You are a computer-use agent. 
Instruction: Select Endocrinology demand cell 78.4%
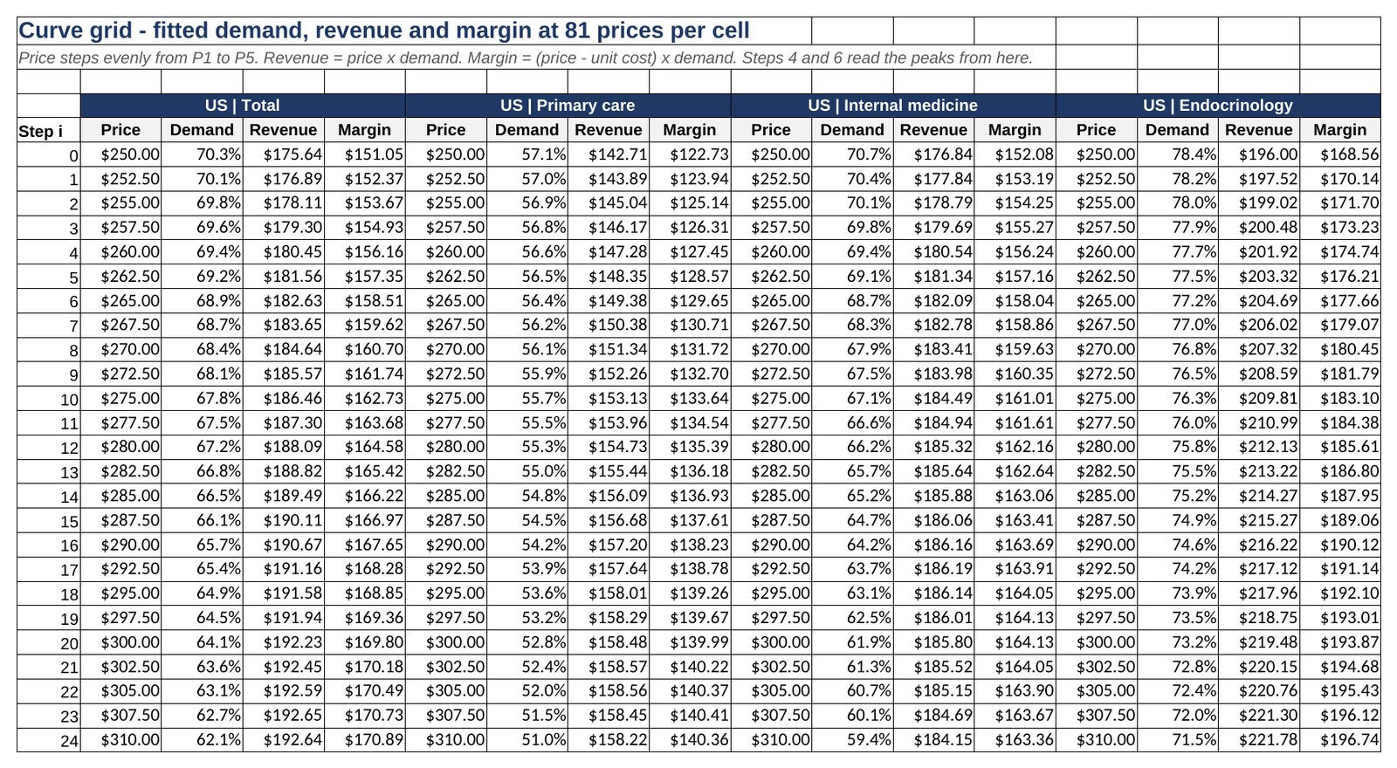pyautogui.click(x=1178, y=154)
